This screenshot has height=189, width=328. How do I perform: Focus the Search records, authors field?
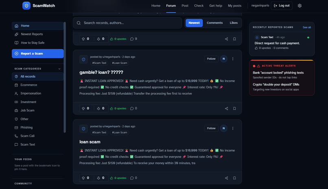[127, 23]
